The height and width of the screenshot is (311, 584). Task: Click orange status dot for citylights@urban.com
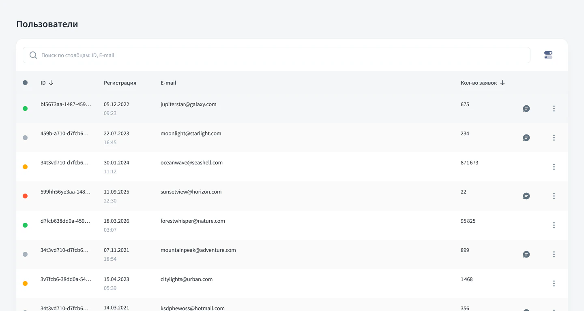(25, 283)
